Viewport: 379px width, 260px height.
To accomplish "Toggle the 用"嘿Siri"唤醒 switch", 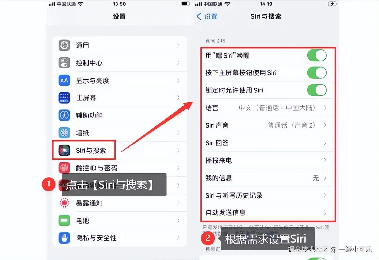I will [317, 55].
